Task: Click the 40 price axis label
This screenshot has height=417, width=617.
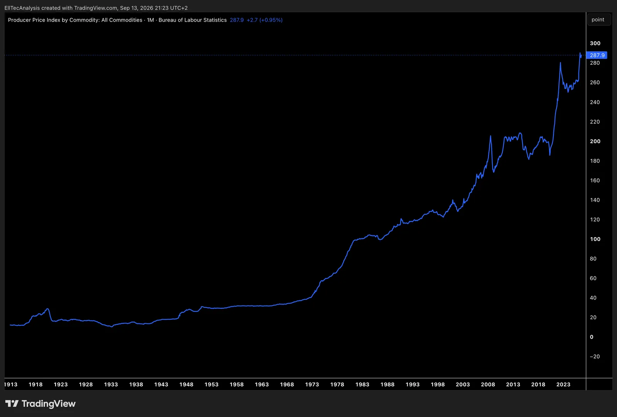Action: (593, 298)
